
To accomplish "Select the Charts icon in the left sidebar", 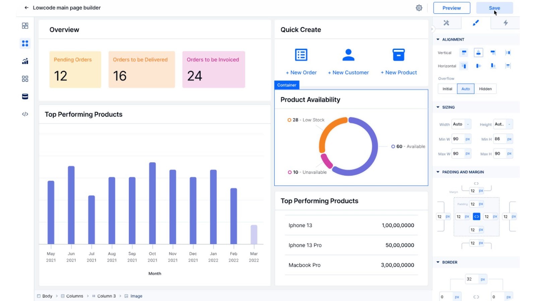I will [x=25, y=61].
